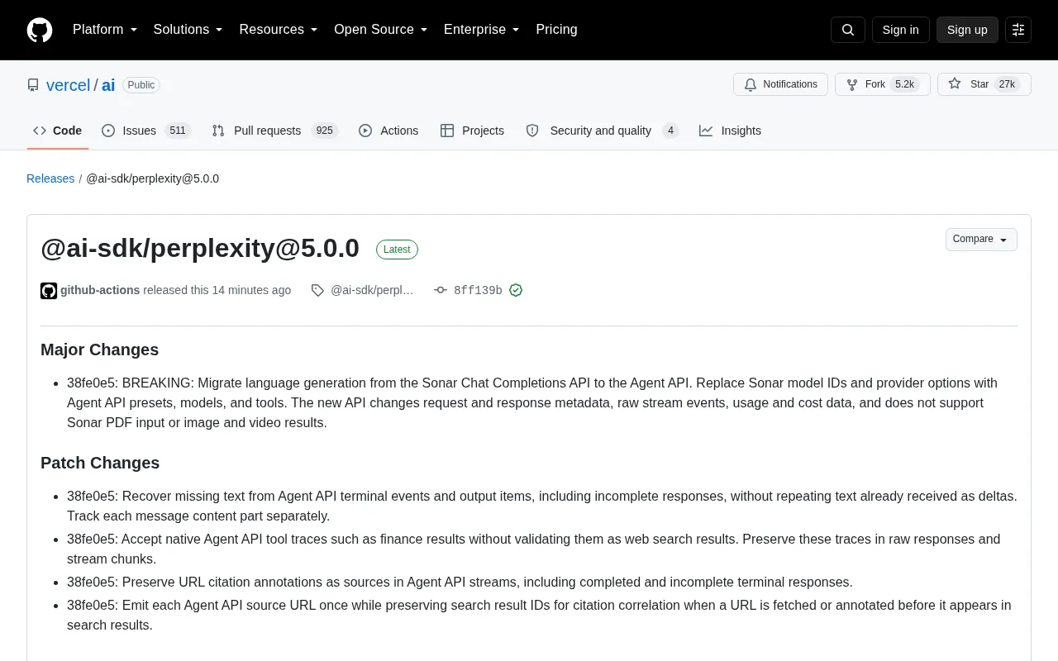Click the Sign in button

900,30
